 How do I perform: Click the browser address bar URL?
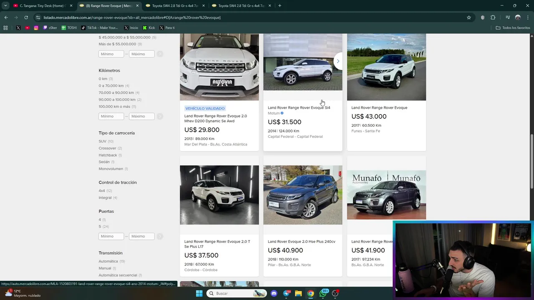click(132, 17)
